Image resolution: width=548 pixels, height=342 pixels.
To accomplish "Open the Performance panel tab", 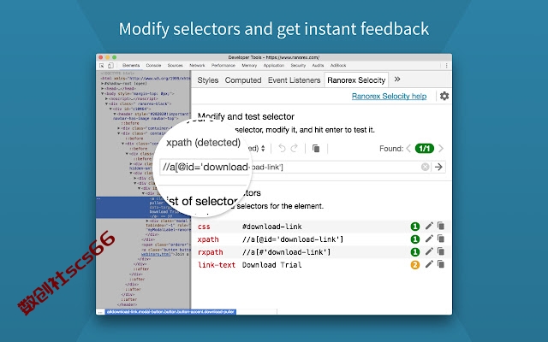I will [223, 66].
